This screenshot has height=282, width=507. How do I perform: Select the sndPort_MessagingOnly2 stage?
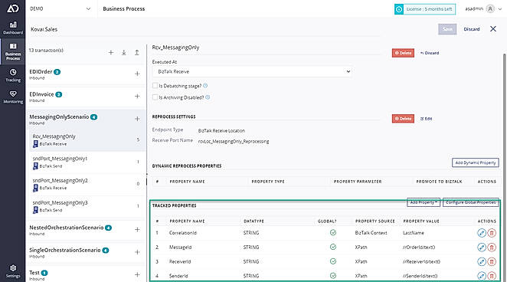tap(86, 184)
